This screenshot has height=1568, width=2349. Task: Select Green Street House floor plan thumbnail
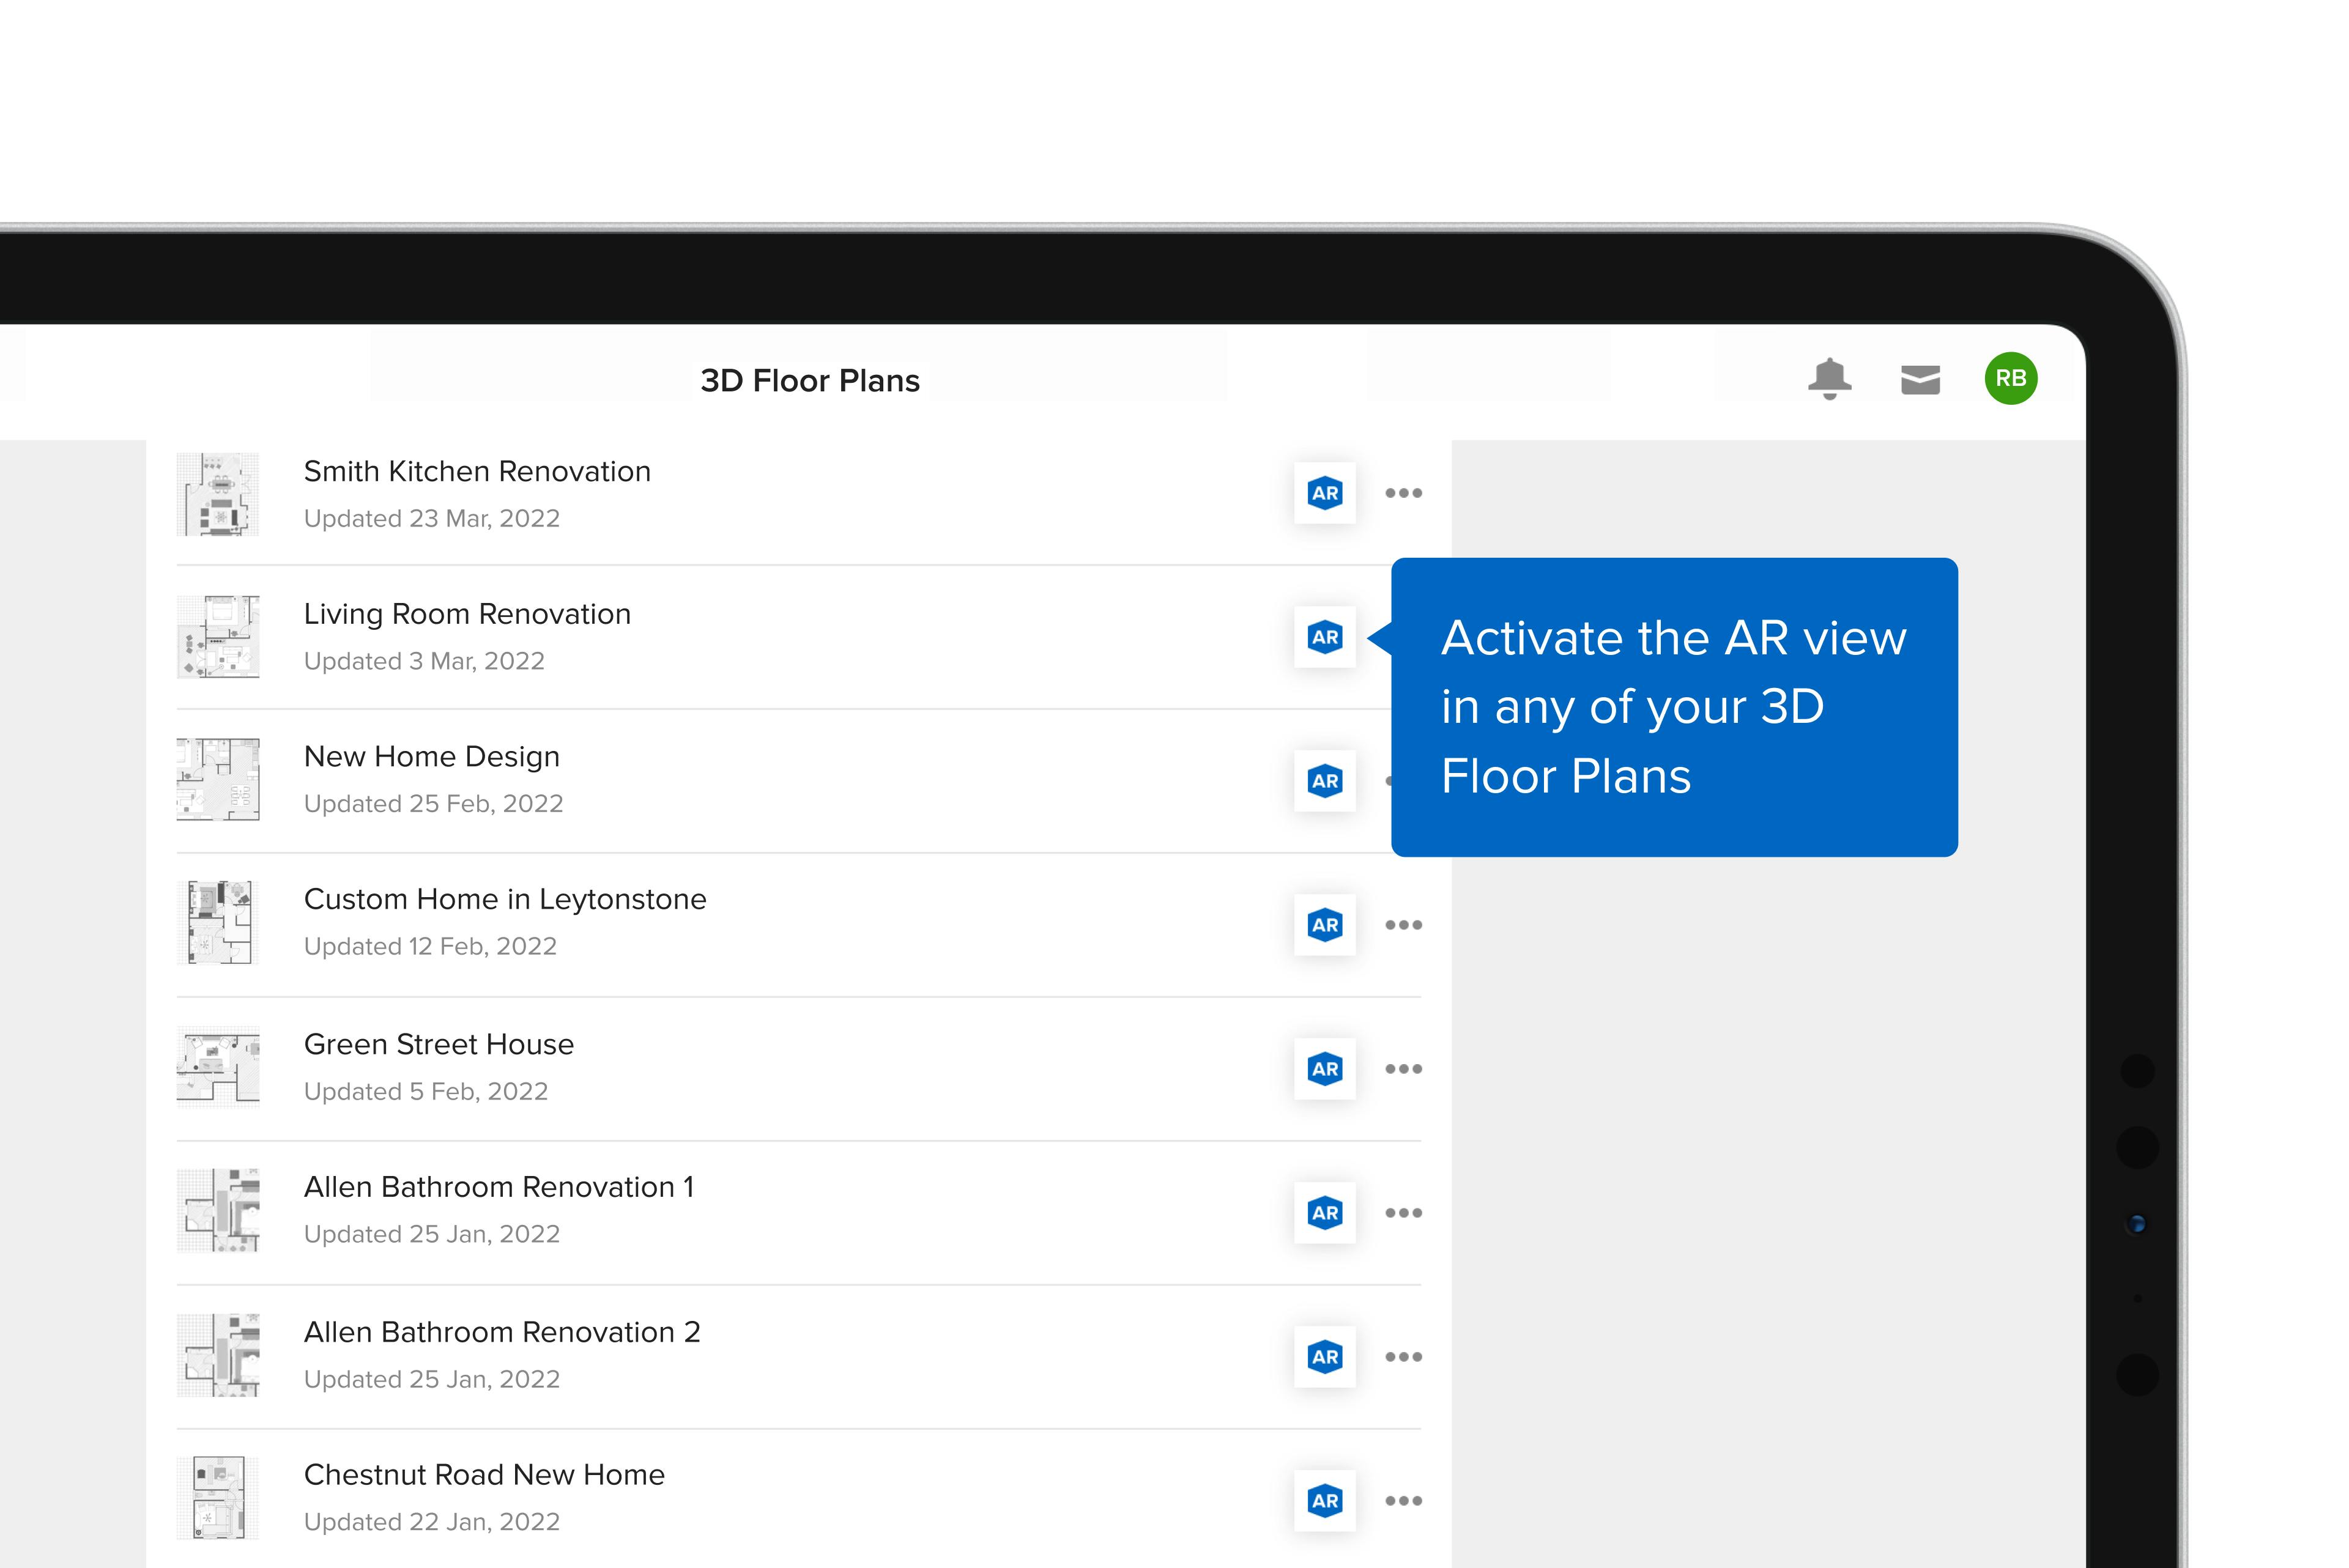(218, 1067)
